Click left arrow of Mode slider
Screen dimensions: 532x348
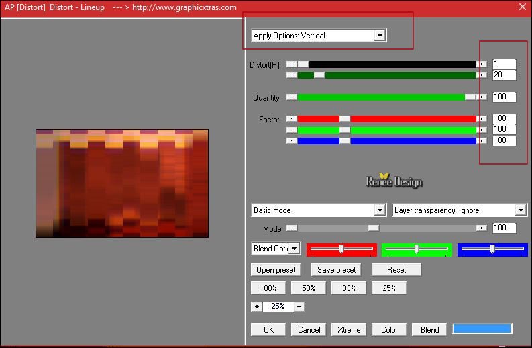(292, 228)
